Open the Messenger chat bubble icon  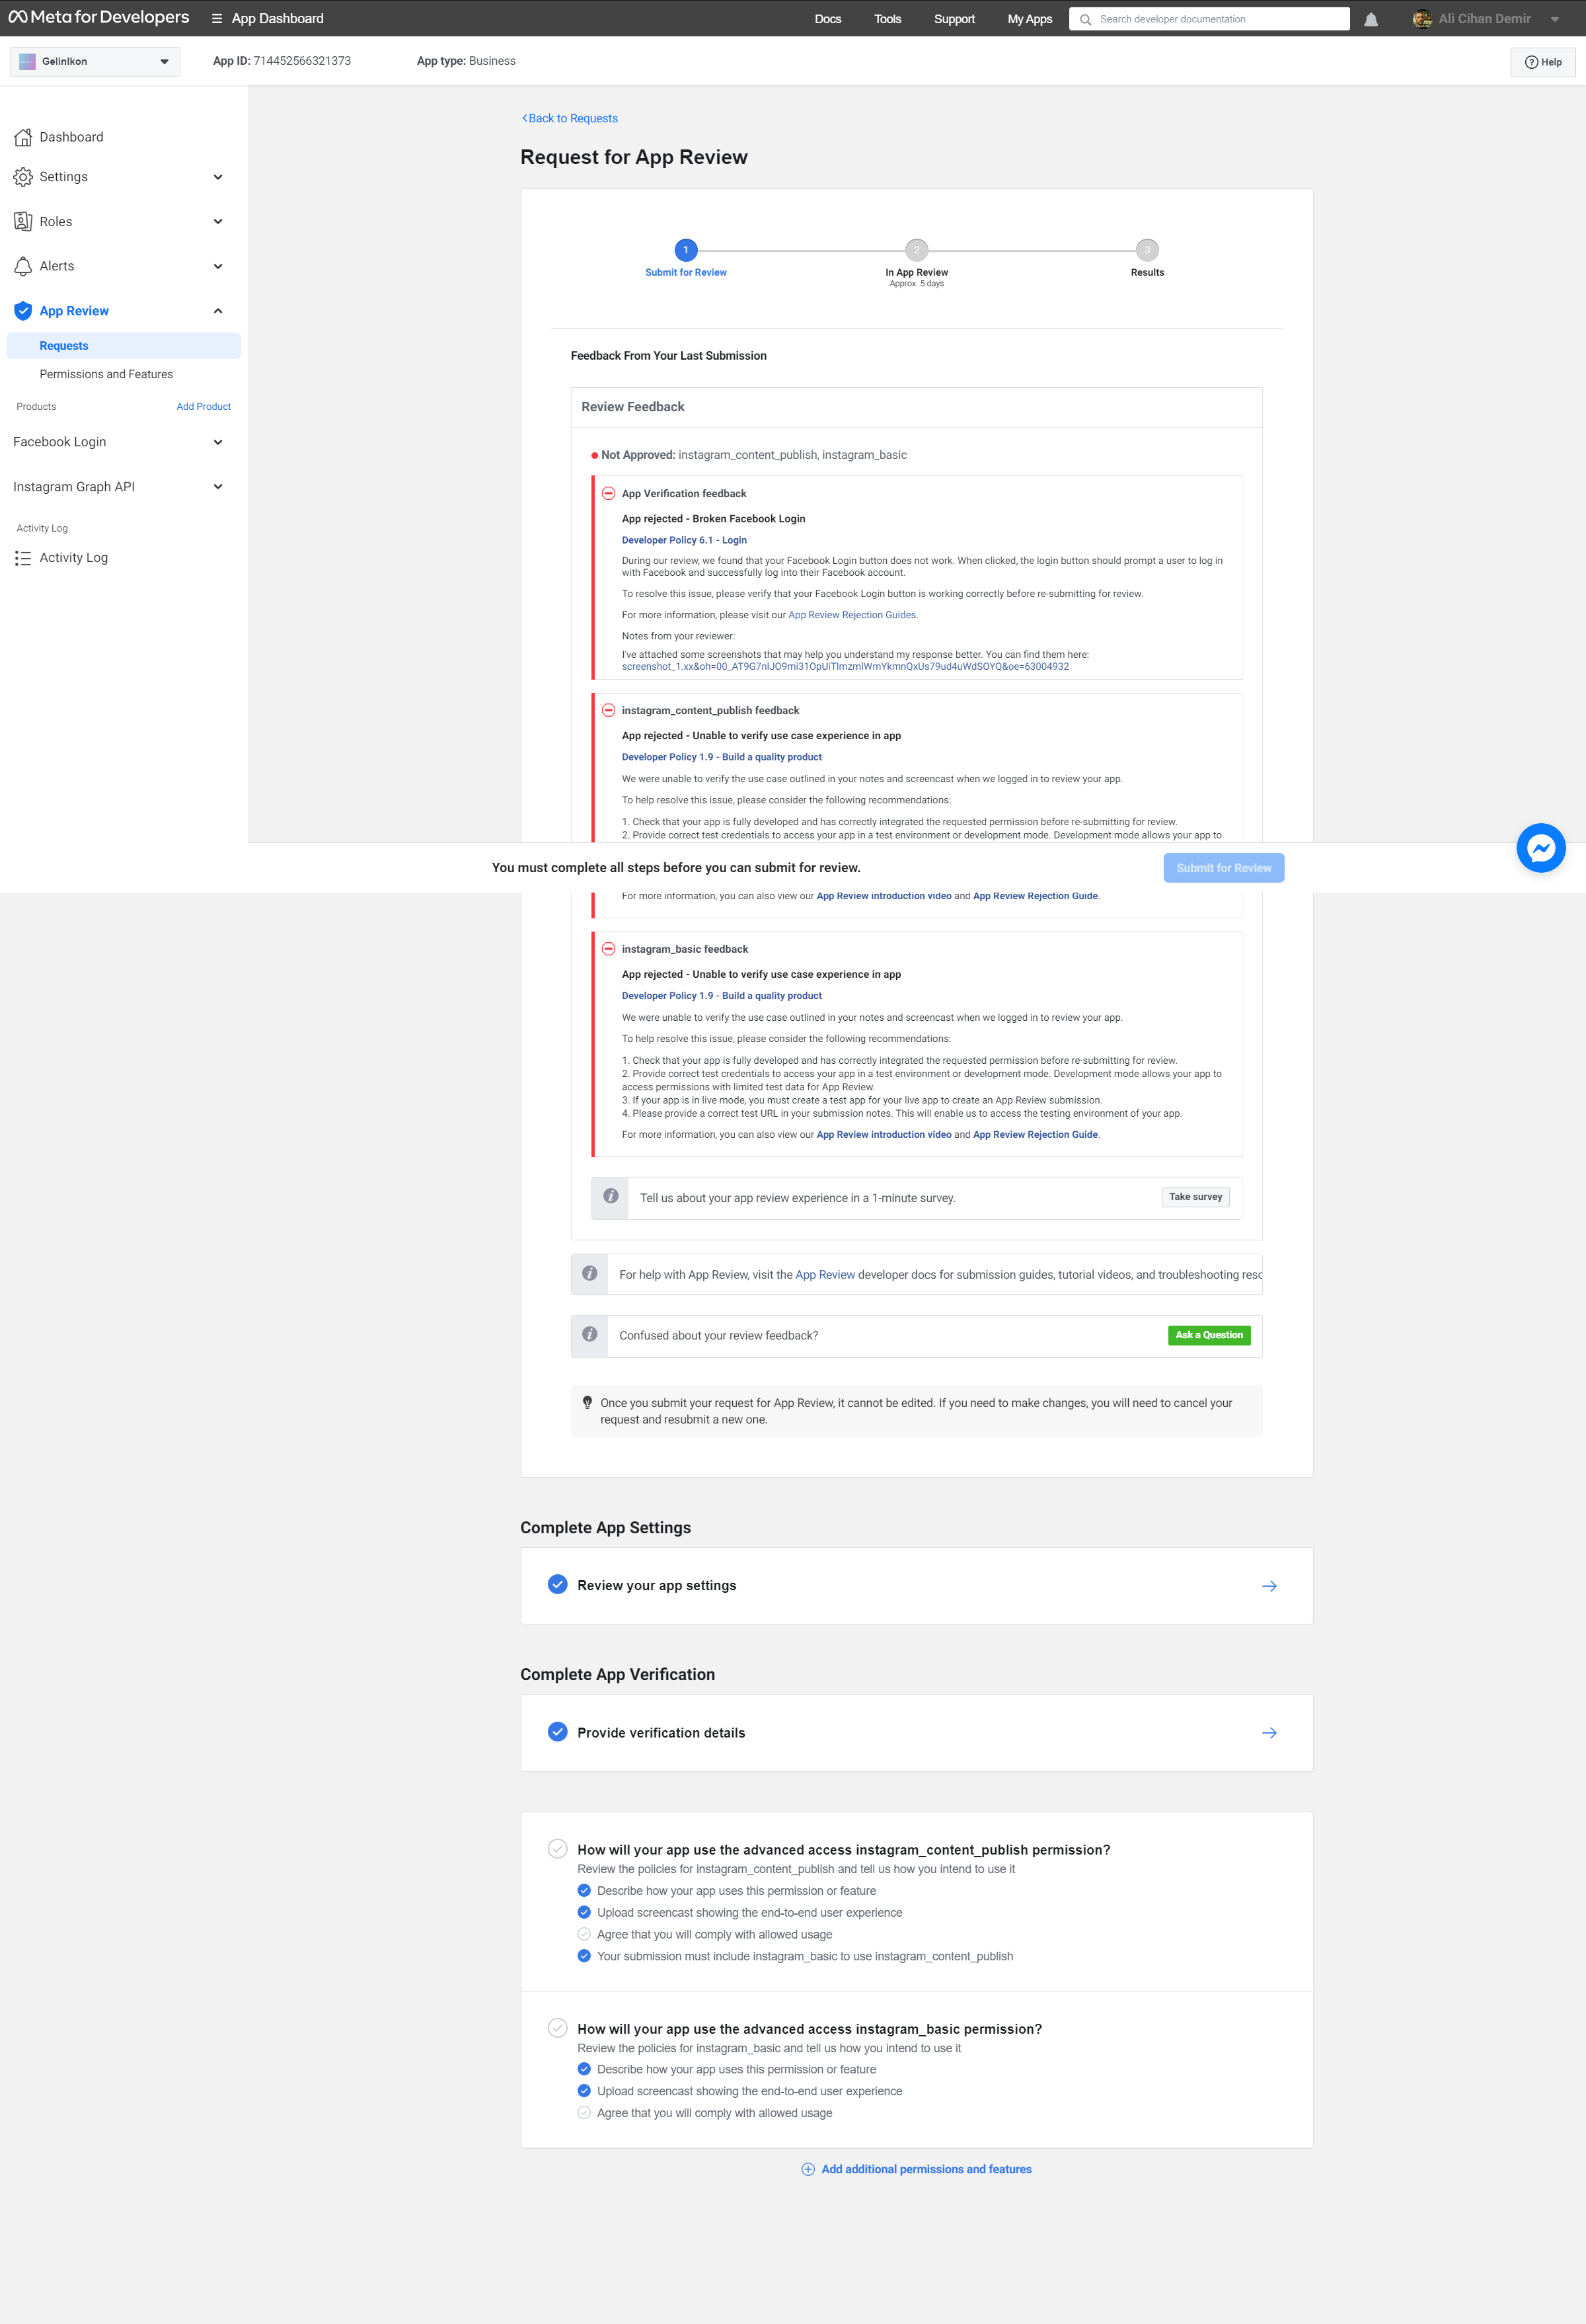coord(1540,848)
